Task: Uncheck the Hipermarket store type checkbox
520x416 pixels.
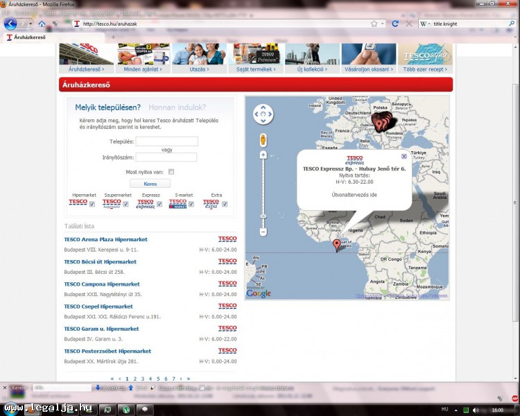Action: coord(92,205)
